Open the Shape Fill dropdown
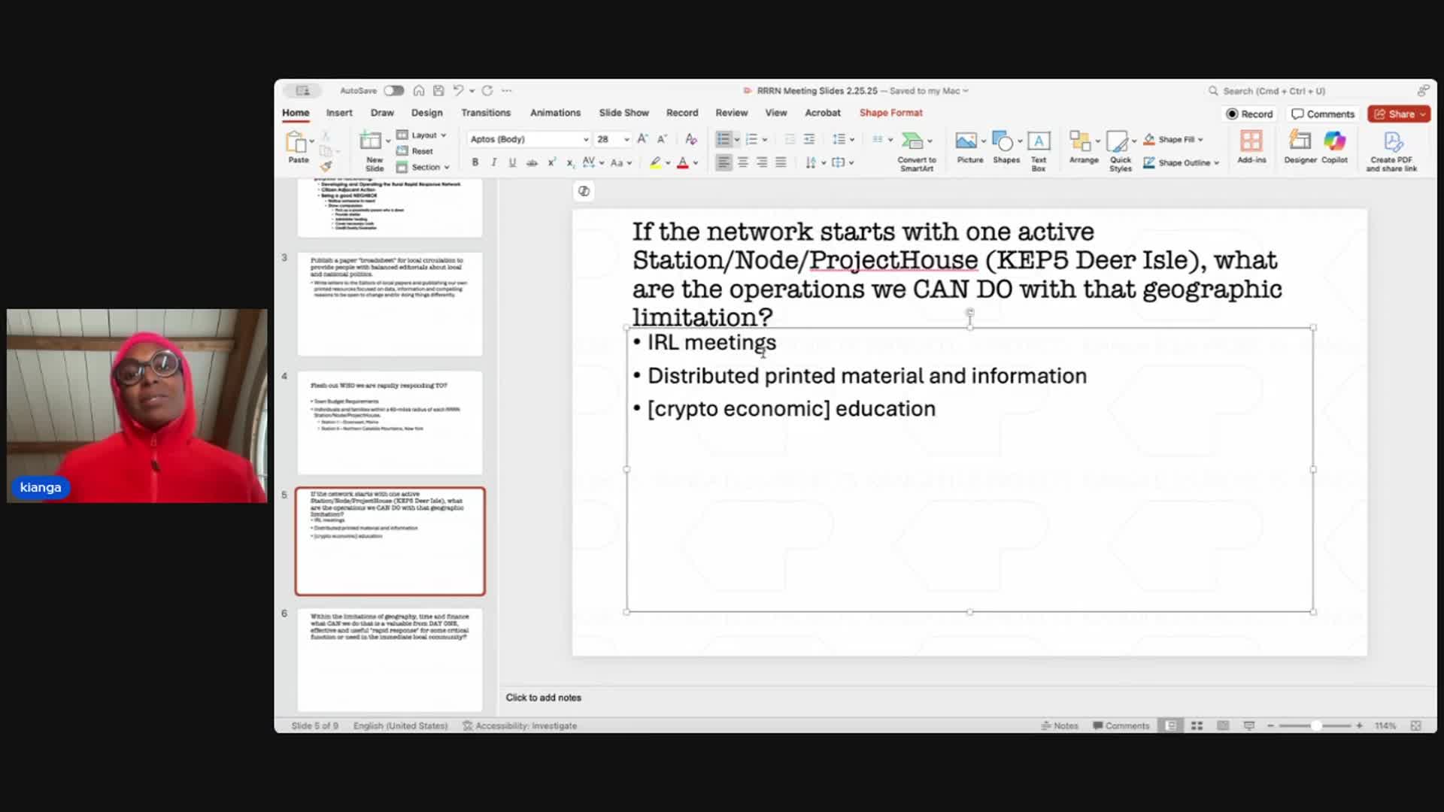The height and width of the screenshot is (812, 1444). pyautogui.click(x=1200, y=139)
